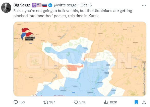Click the Orthodox cross emoji in name

click(x=34, y=5)
